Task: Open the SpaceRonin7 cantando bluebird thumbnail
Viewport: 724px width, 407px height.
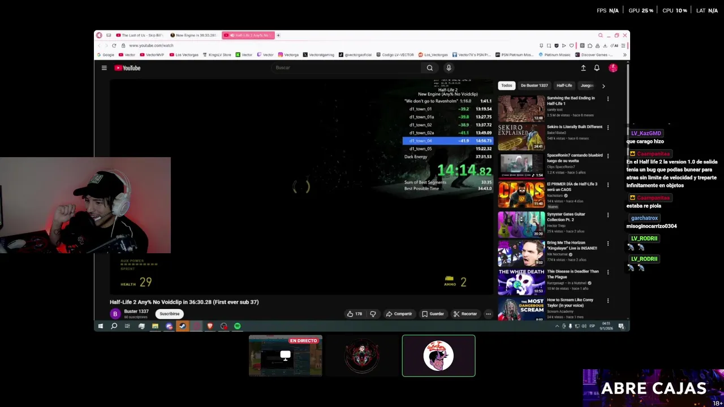Action: (521, 166)
